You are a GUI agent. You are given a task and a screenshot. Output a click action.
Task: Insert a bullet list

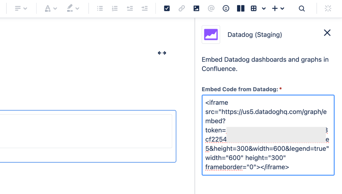tap(100, 8)
